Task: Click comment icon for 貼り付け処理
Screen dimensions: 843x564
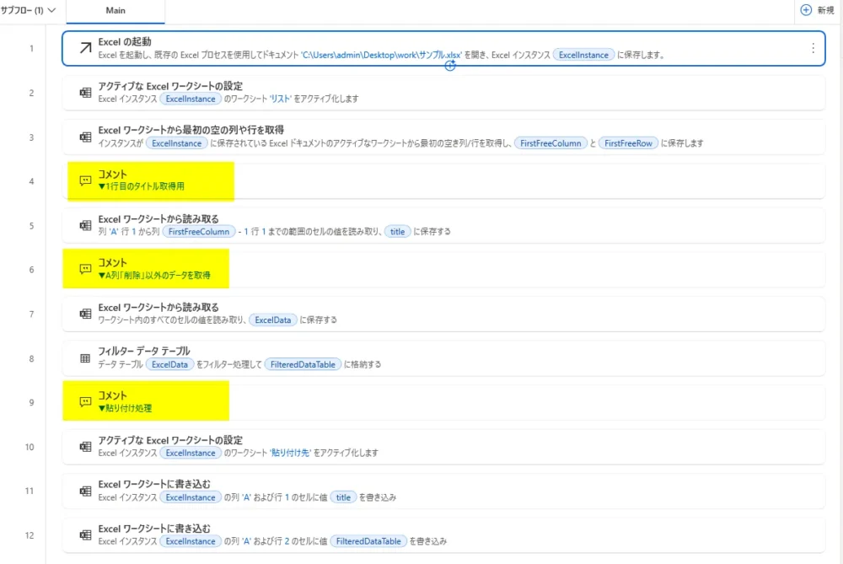Action: [85, 402]
